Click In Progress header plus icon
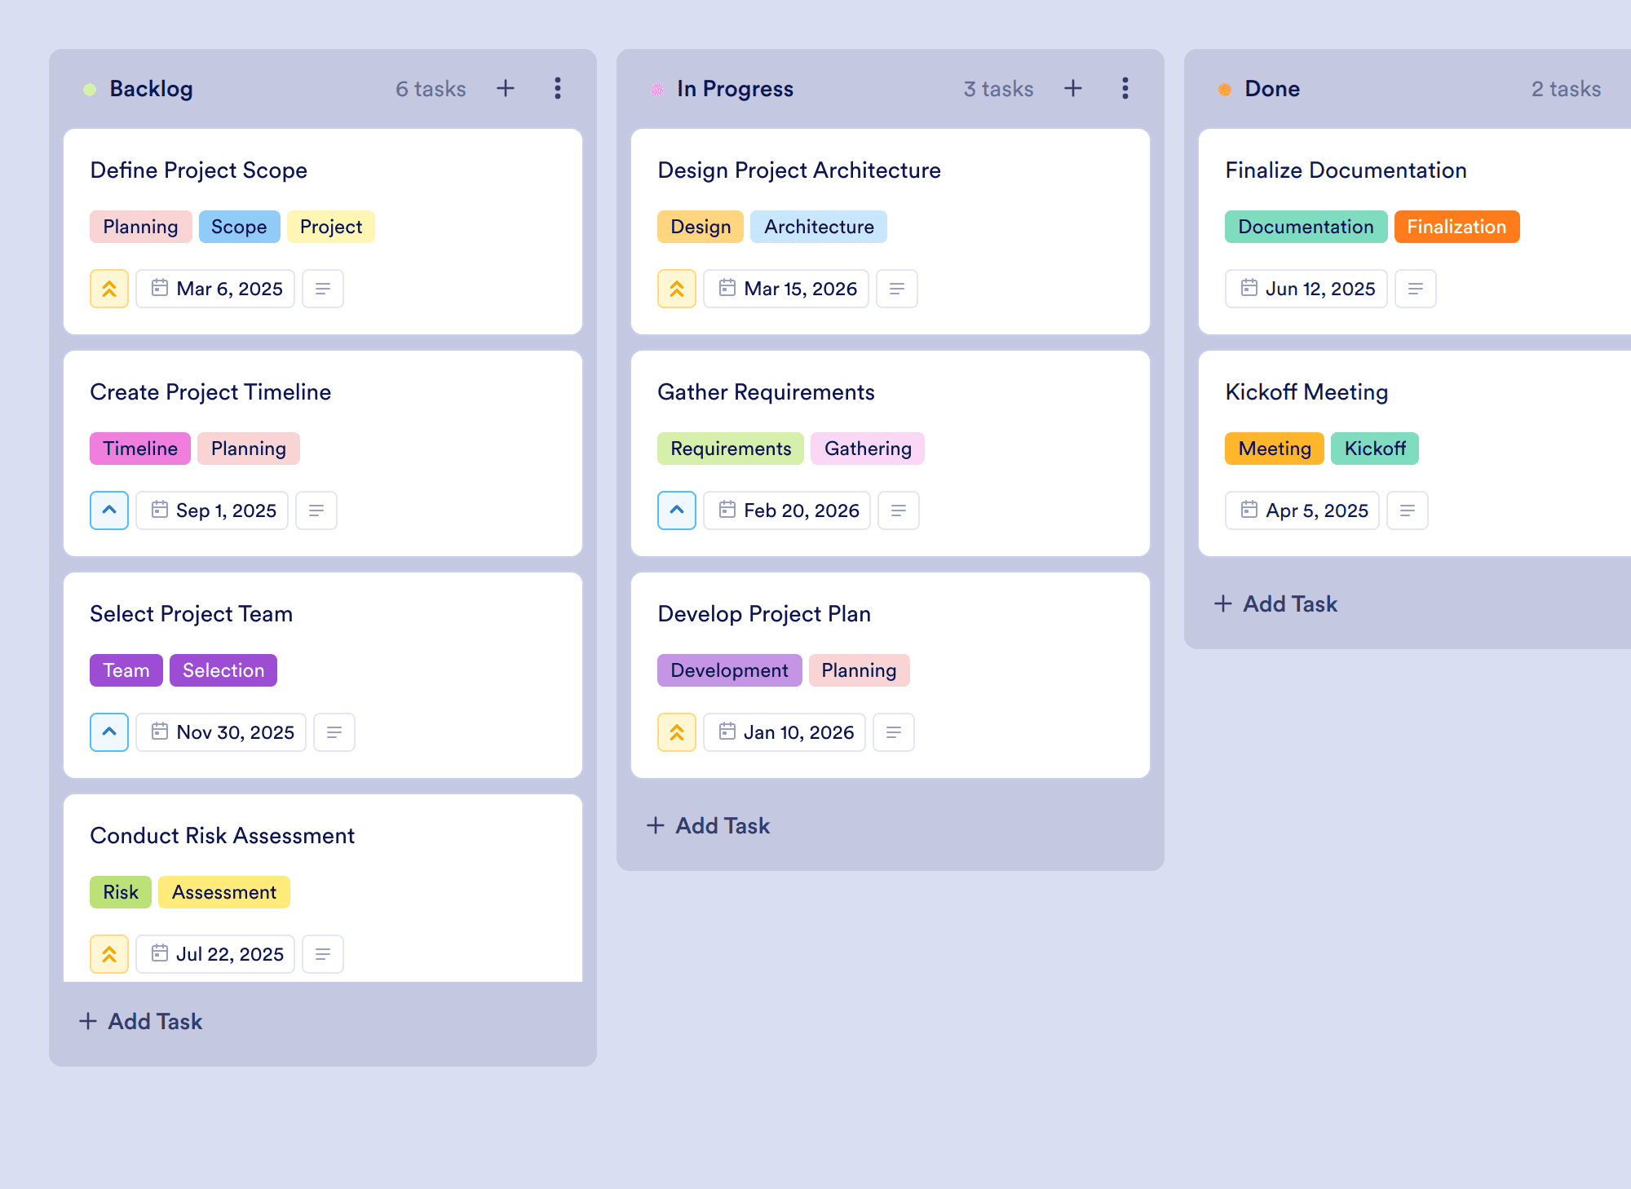The image size is (1631, 1189). tap(1073, 88)
